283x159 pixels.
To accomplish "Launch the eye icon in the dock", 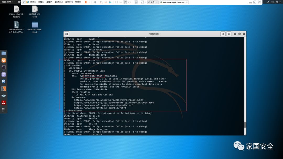I will 4,96.
